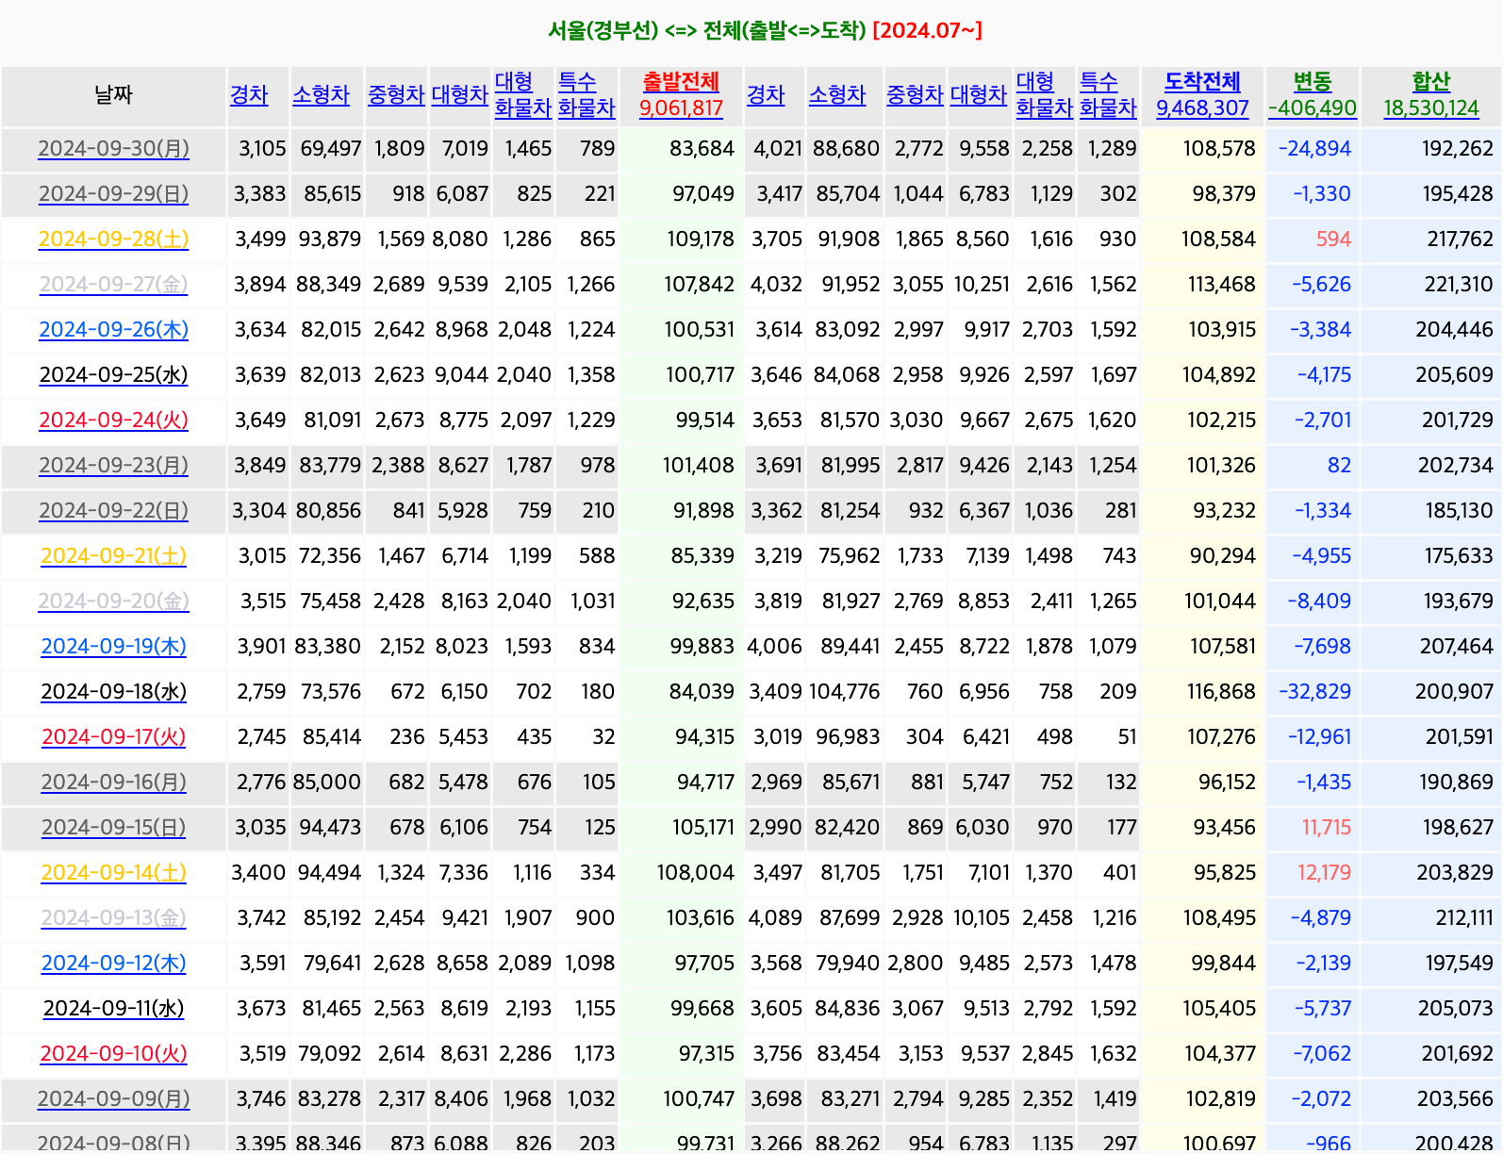Sort by arrival 특수 화물차 column header
Screen dimensions: 1503x1154
pyautogui.click(x=1108, y=95)
